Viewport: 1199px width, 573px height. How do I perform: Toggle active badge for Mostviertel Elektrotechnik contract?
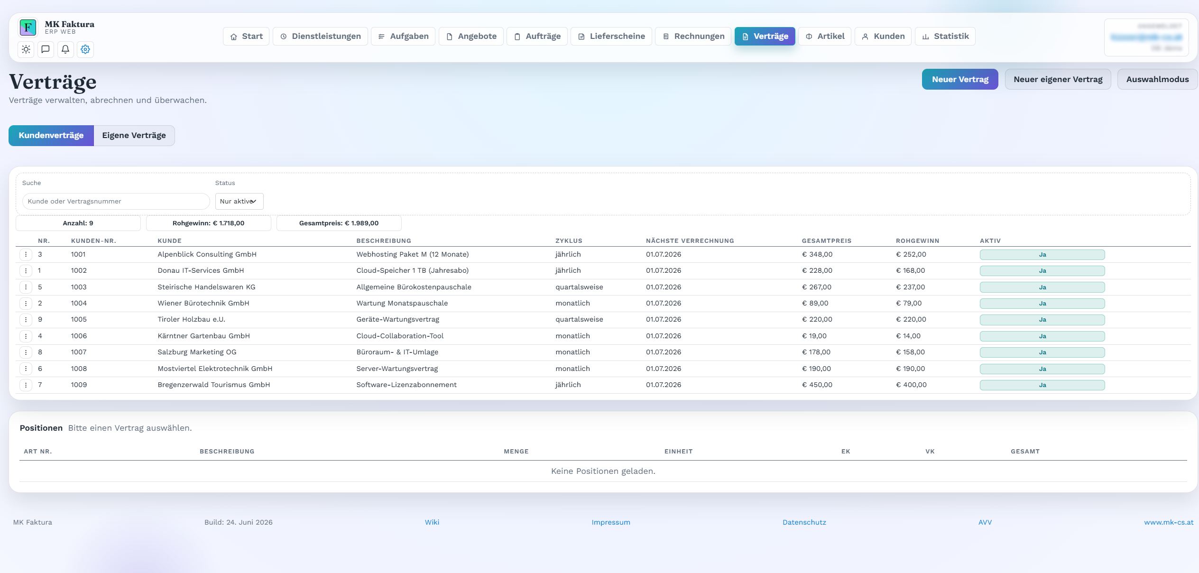click(x=1042, y=369)
